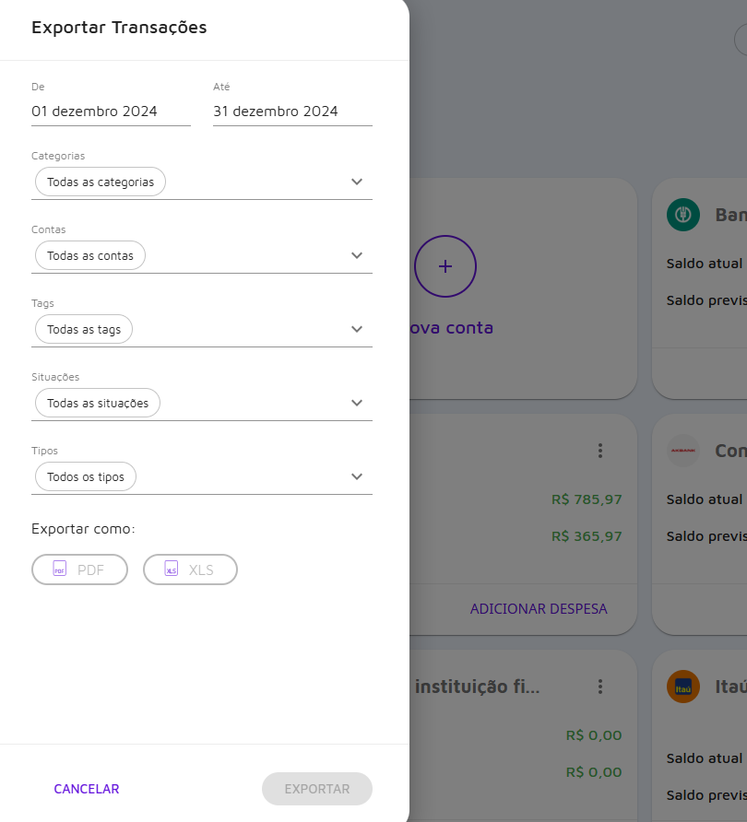Open three-dot menu on R$ 785,97 card
Viewport: 747px width, 822px height.
coord(599,451)
